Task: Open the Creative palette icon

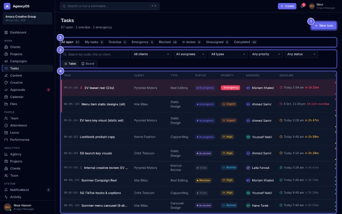Action: [x=6, y=83]
